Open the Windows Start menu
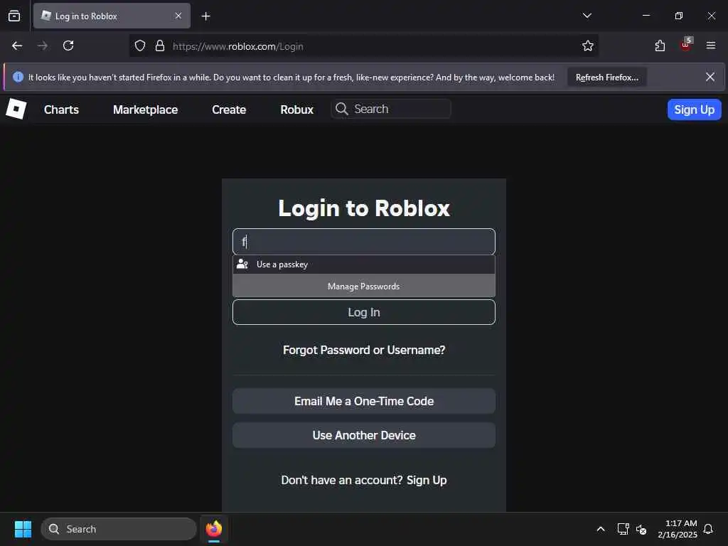 (x=23, y=529)
